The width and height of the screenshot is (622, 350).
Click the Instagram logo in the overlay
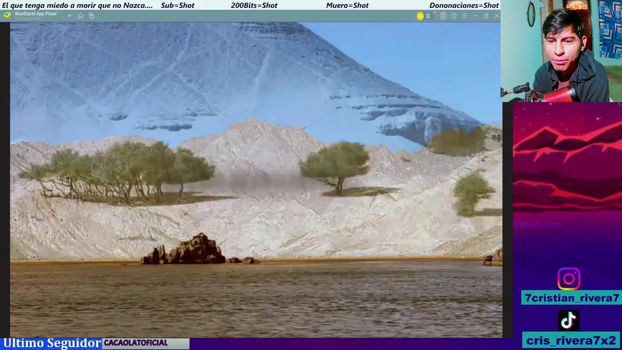(x=569, y=279)
